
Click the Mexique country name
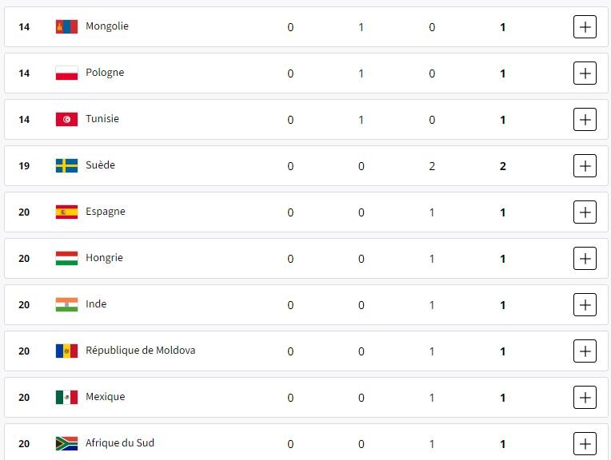105,397
